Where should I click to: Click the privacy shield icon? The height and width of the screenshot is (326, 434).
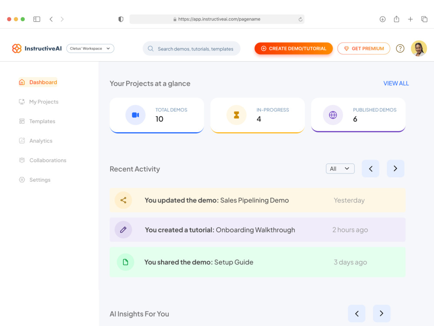121,19
